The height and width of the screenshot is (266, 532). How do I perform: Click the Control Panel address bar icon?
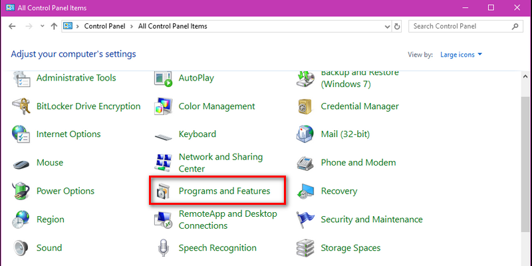(x=68, y=26)
